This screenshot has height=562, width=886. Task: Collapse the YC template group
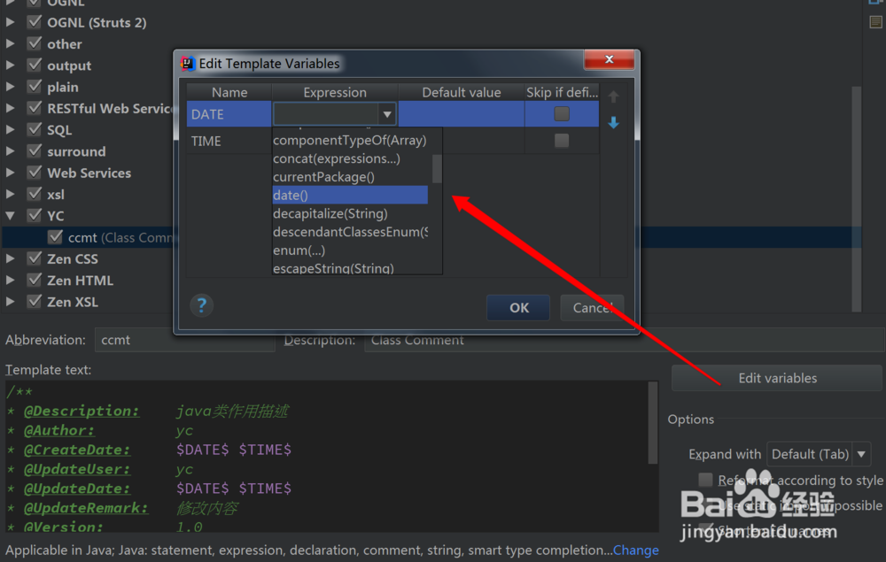coord(12,215)
